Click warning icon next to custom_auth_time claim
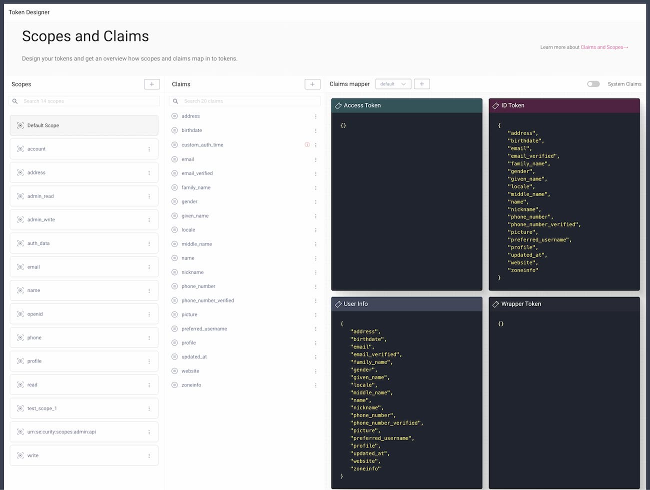Image resolution: width=650 pixels, height=490 pixels. pyautogui.click(x=307, y=144)
